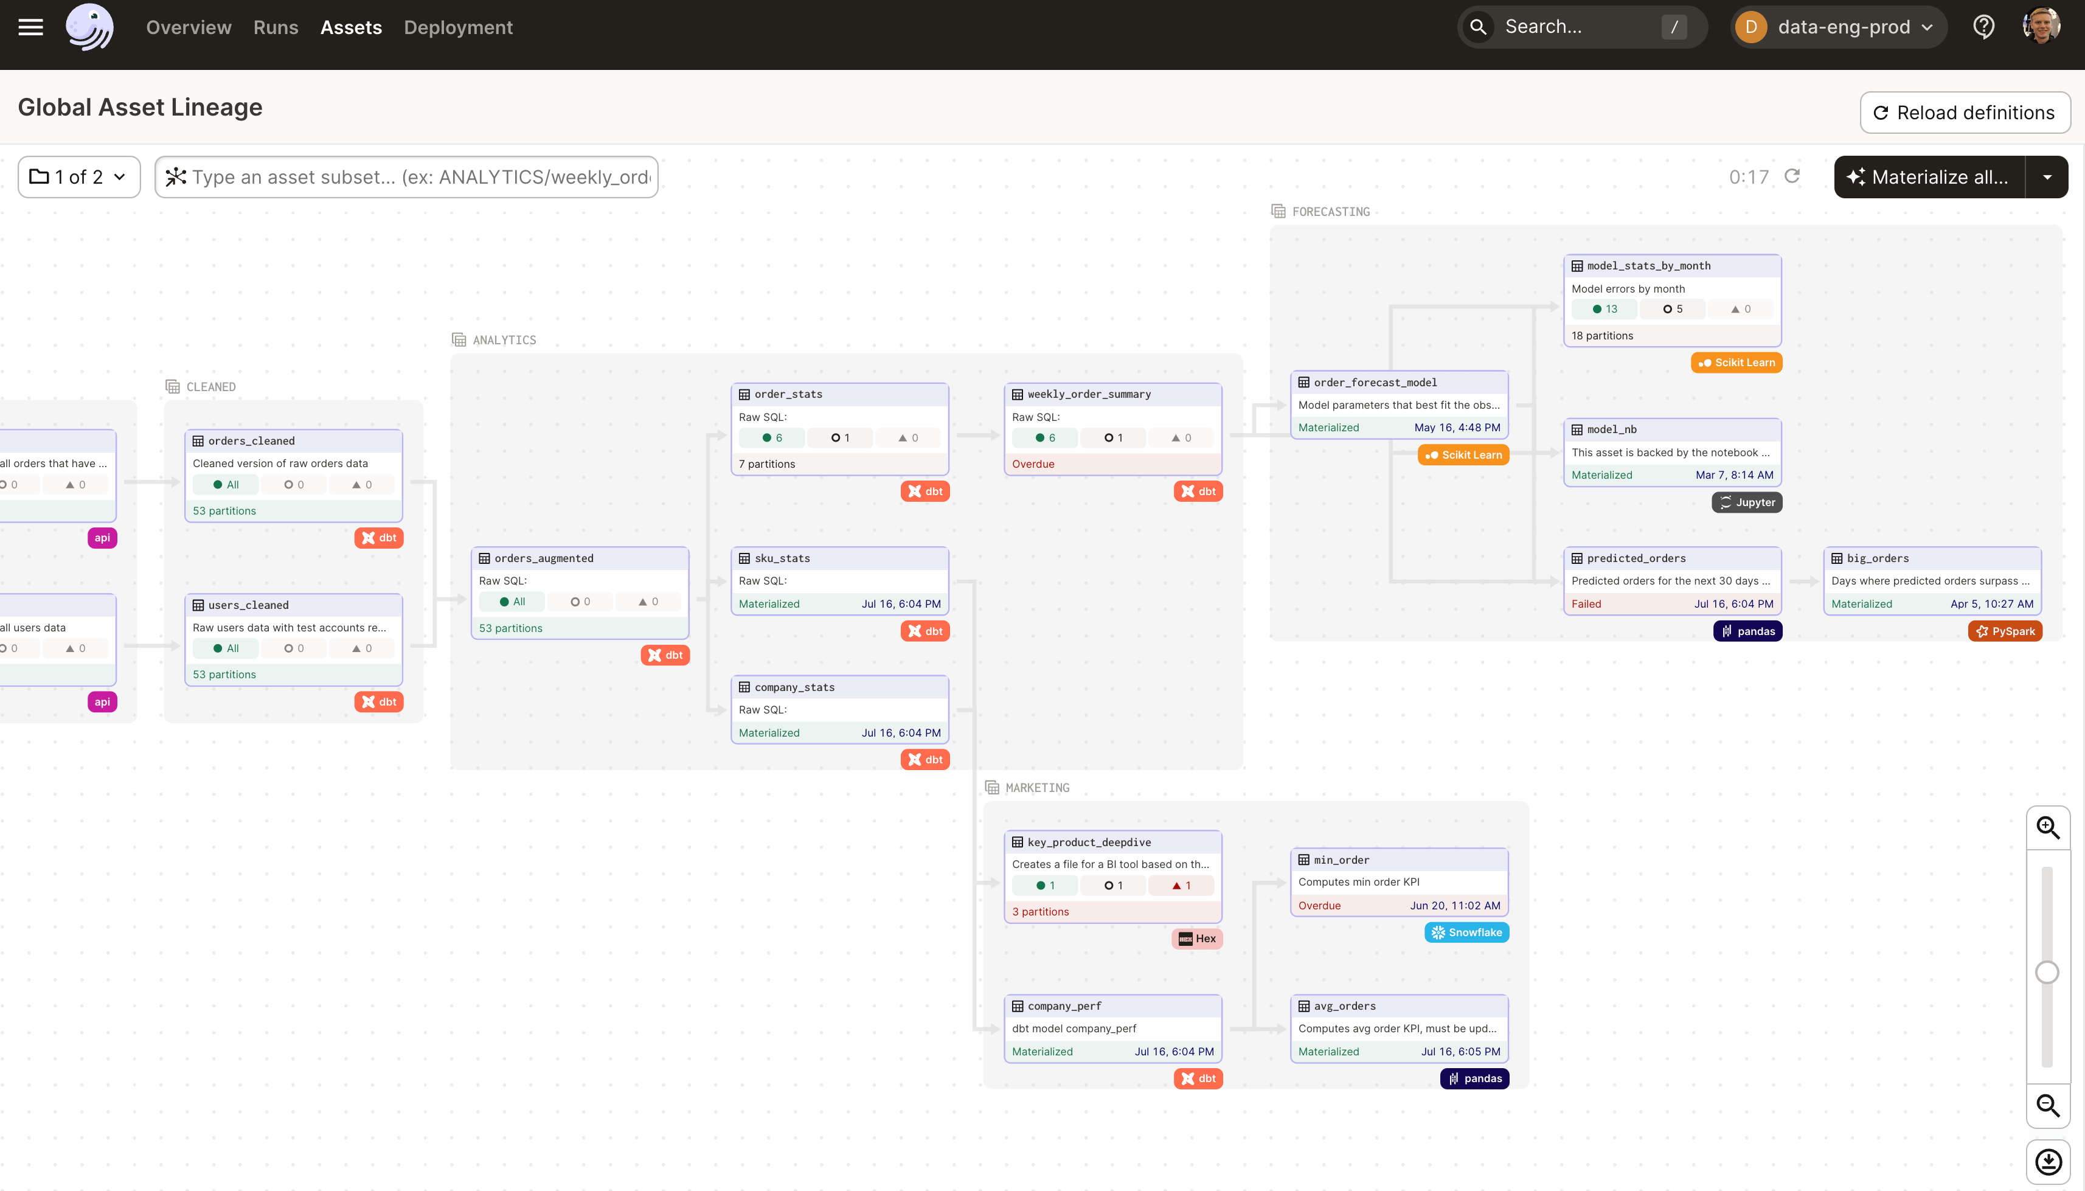Click the 7 partitions text on order_stats
The image size is (2085, 1191).
(x=766, y=464)
